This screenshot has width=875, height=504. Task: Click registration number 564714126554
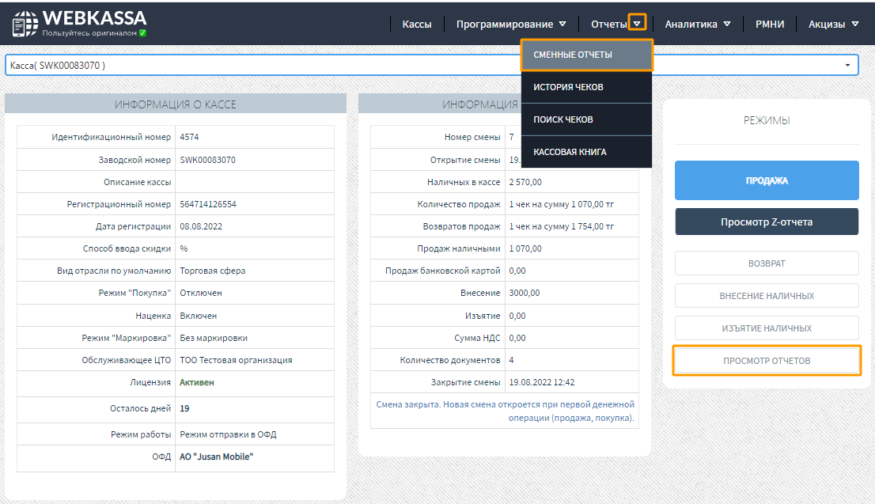(207, 204)
